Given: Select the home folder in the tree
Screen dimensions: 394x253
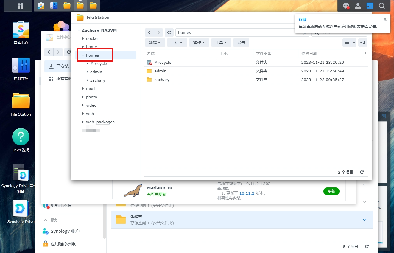Looking at the screenshot, I should point(91,47).
